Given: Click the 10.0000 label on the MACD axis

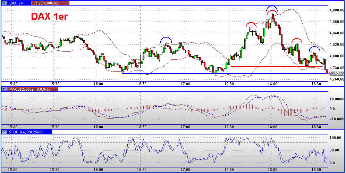Looking at the screenshot, I should pos(337,99).
